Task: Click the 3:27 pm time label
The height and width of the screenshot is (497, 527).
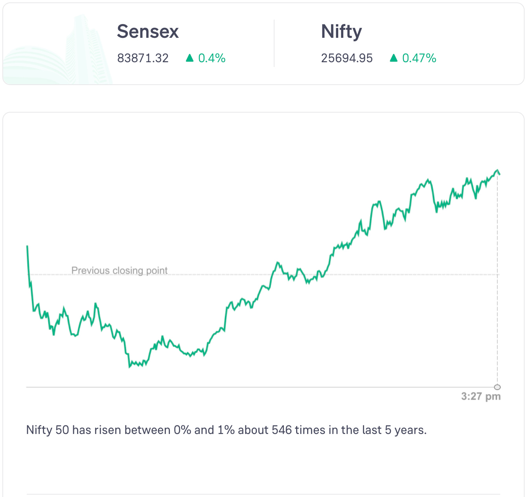Action: pyautogui.click(x=481, y=396)
